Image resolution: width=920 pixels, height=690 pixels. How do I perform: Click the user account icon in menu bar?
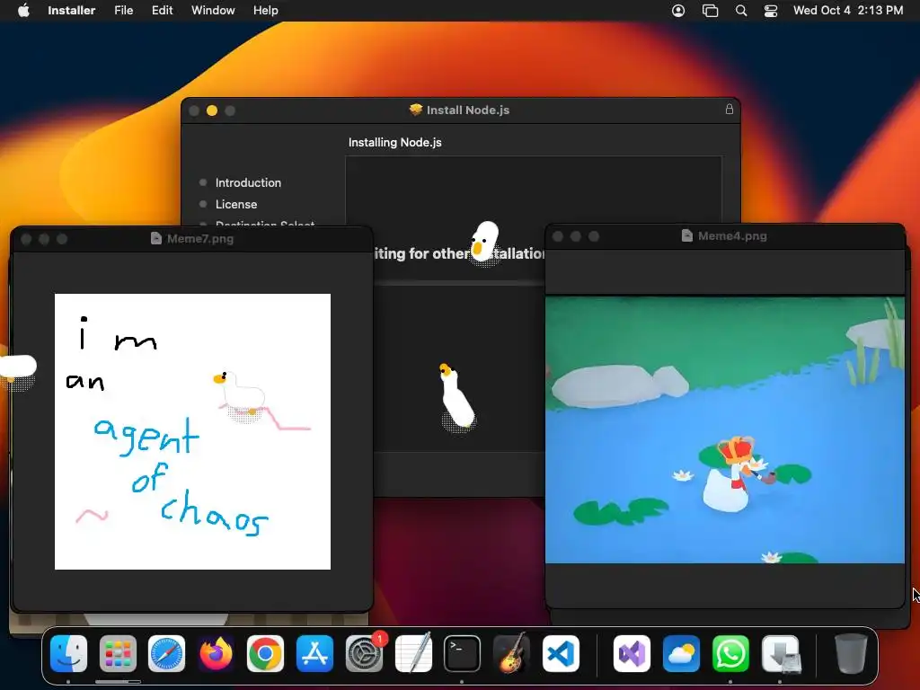click(678, 11)
